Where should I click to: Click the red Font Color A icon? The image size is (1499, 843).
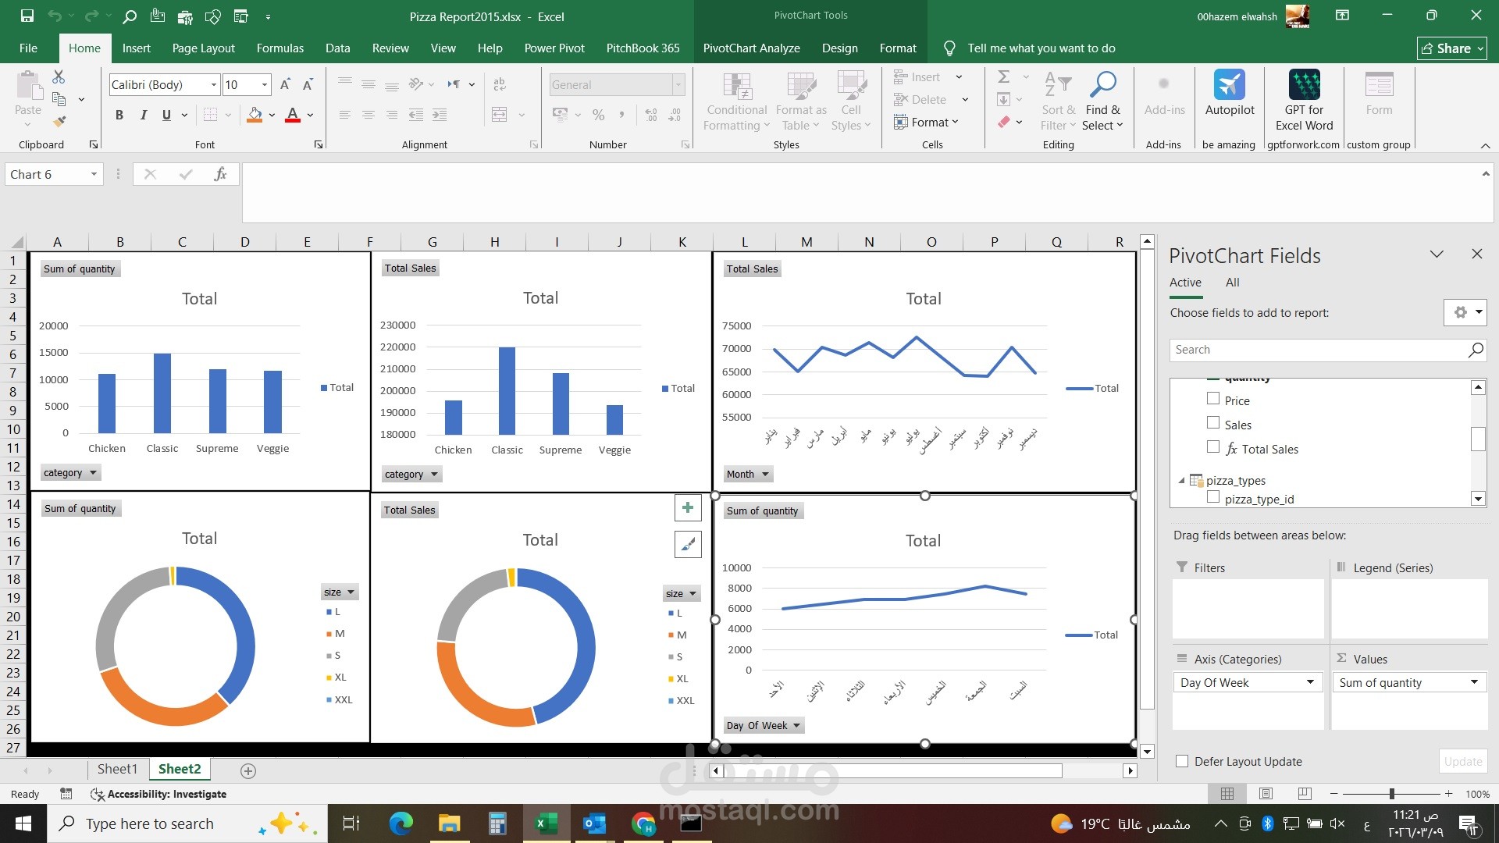pyautogui.click(x=293, y=115)
